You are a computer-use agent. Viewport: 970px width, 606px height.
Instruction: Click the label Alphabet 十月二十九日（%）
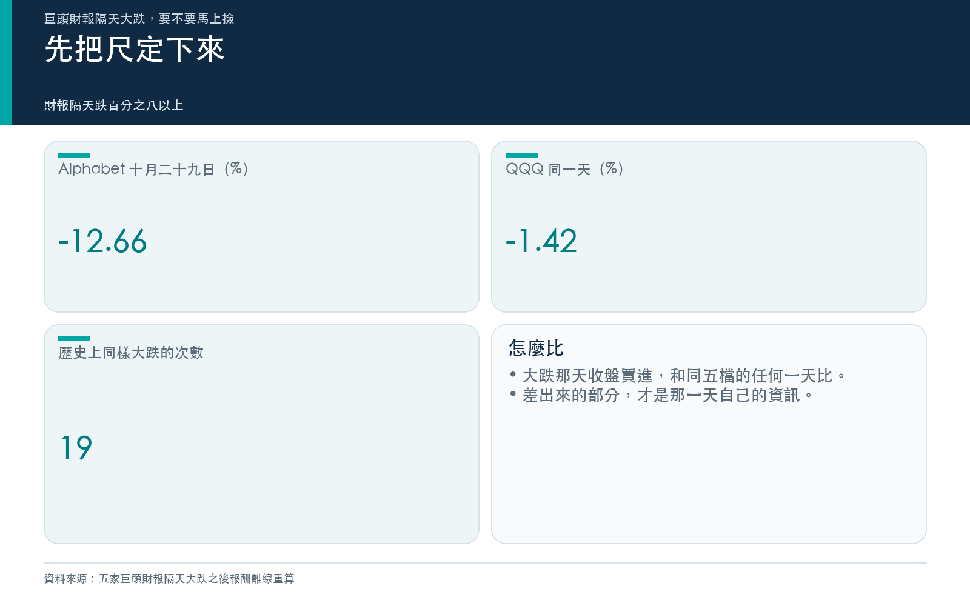pos(154,168)
